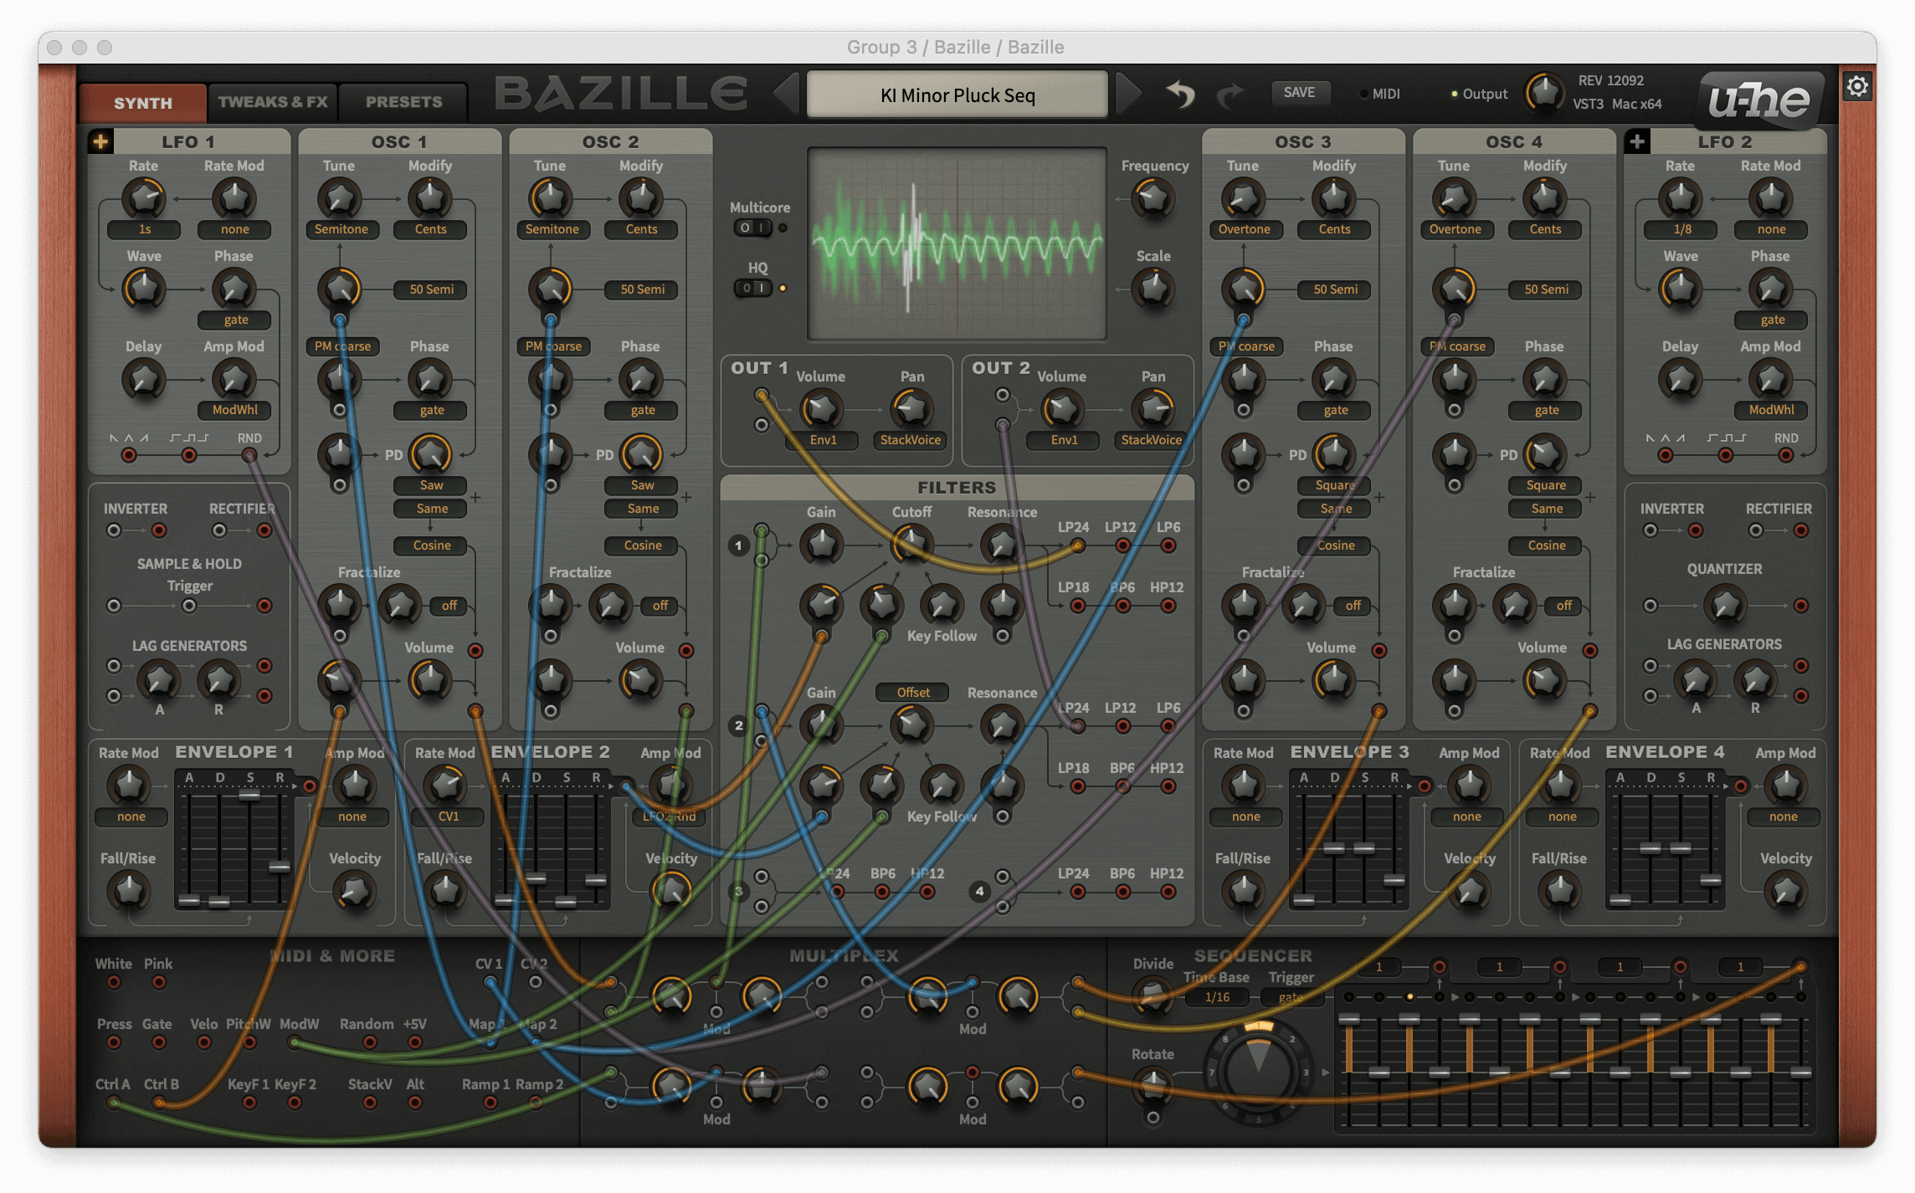Screen dimensions: 1915x1193
Task: Click the Filter 1 LP24 output jack
Action: [1077, 546]
